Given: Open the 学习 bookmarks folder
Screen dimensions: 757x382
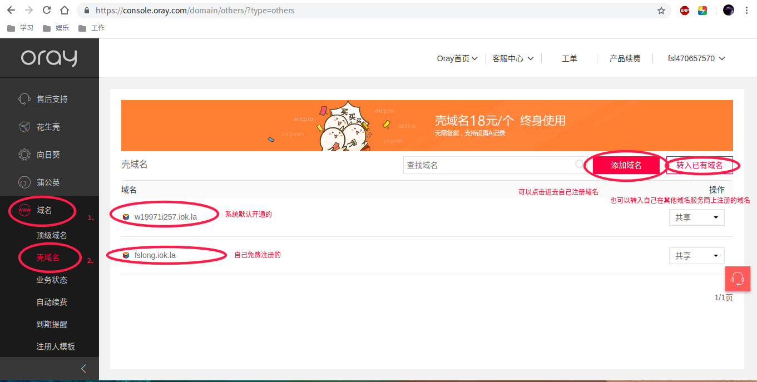Looking at the screenshot, I should tap(21, 28).
